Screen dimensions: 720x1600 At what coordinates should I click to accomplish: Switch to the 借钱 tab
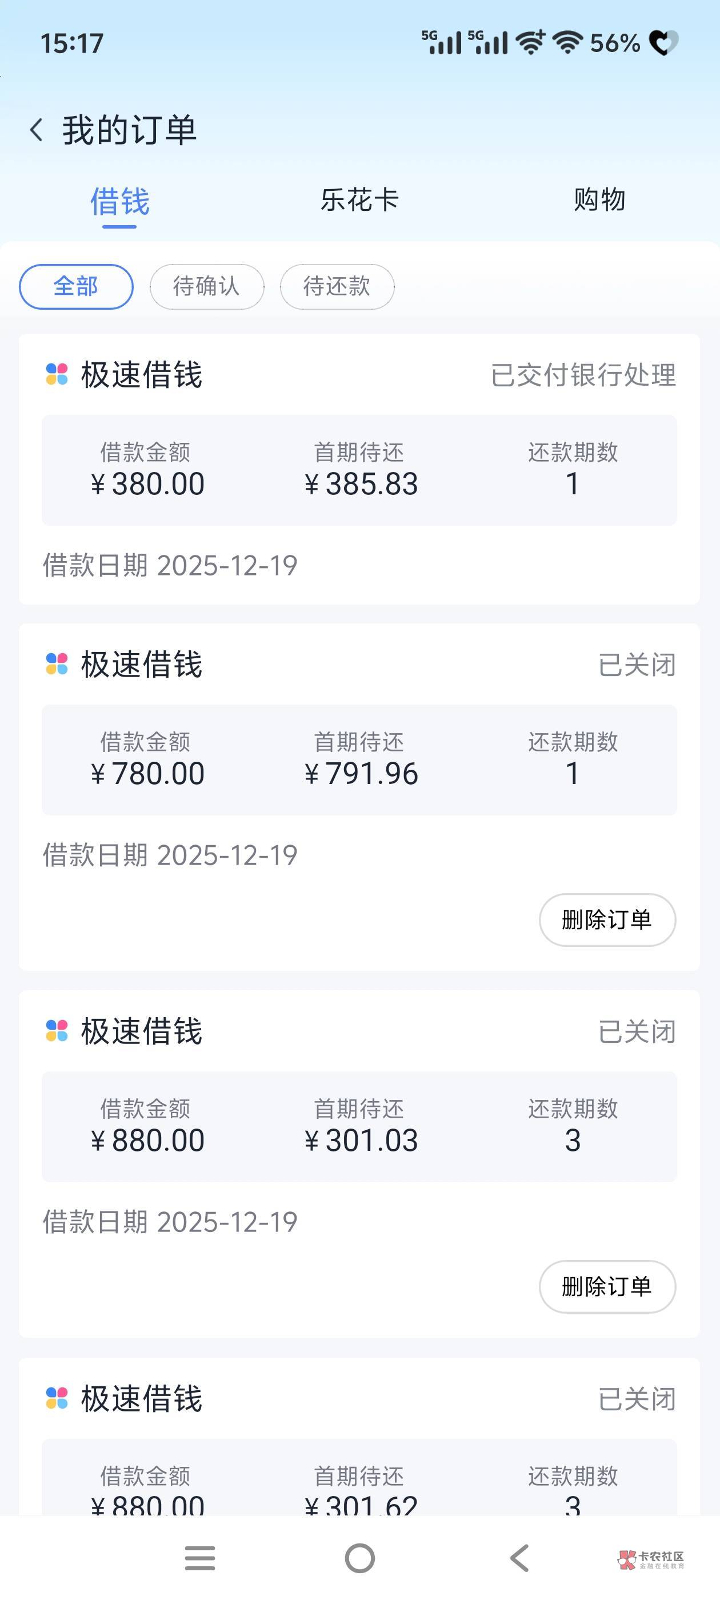(x=120, y=202)
